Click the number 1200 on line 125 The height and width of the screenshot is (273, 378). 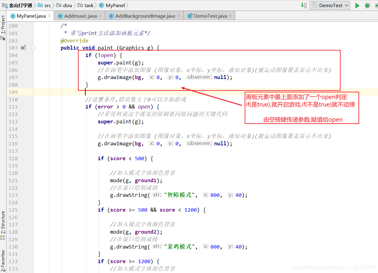[x=191, y=210]
